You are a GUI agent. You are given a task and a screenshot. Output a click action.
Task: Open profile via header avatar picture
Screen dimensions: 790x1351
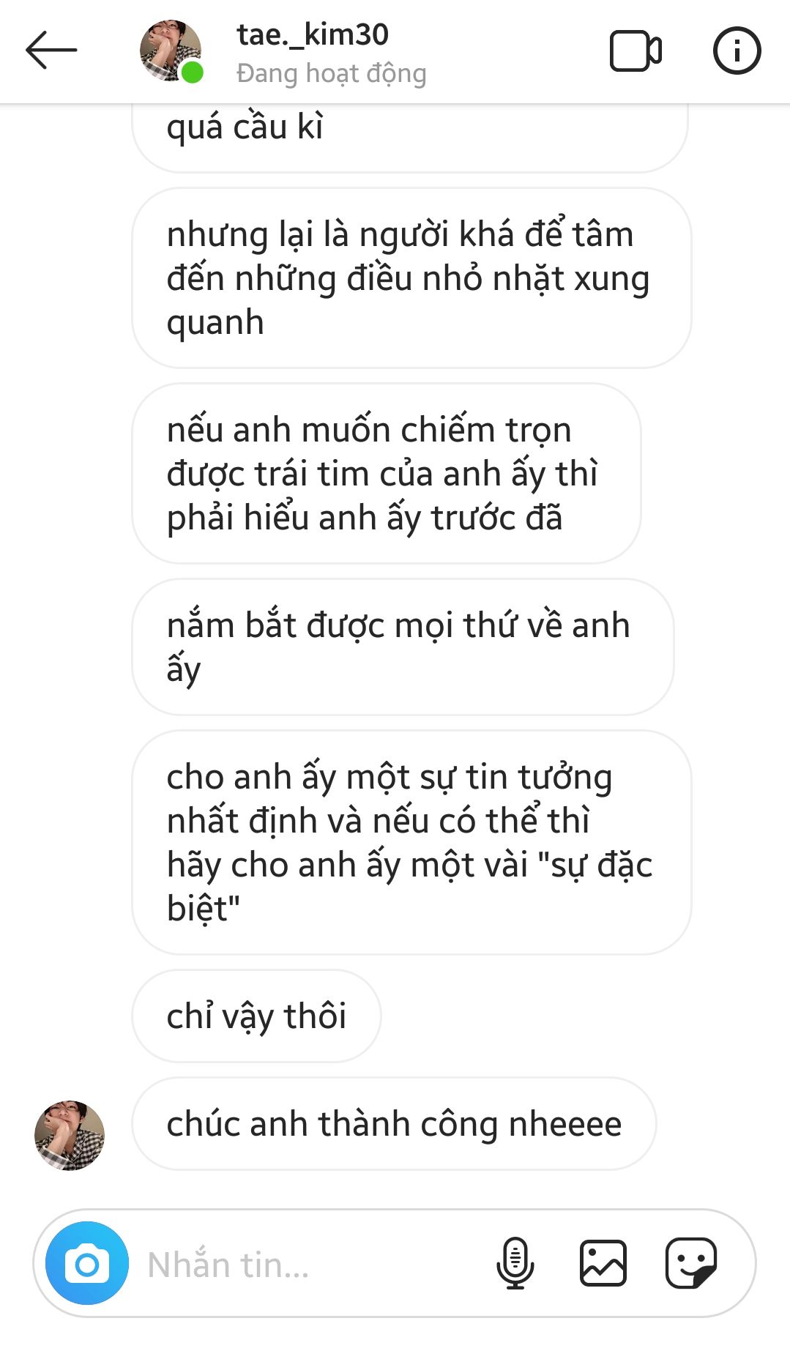coord(171,51)
